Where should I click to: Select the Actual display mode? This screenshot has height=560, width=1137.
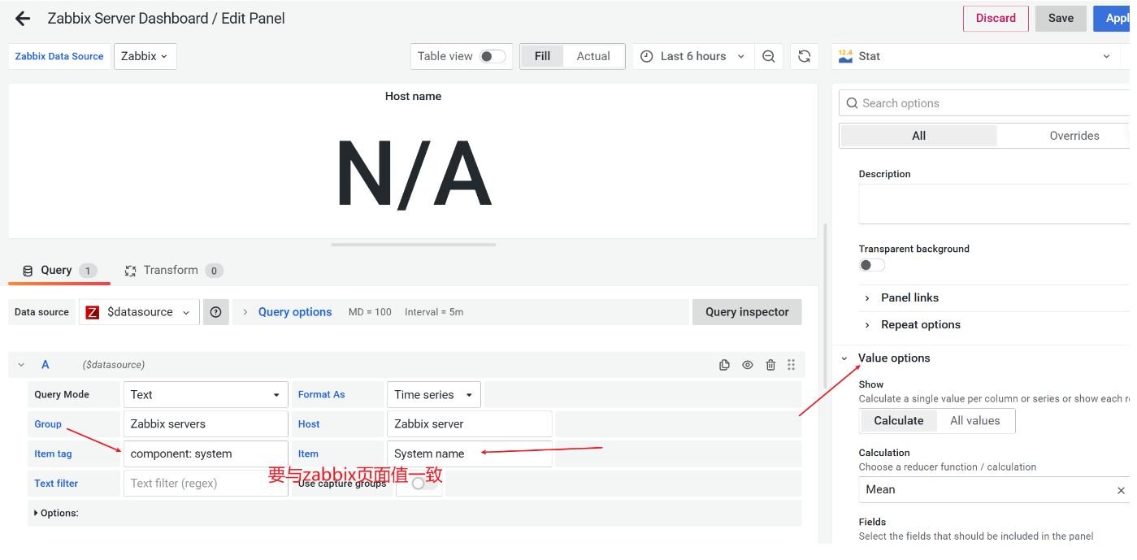point(593,56)
